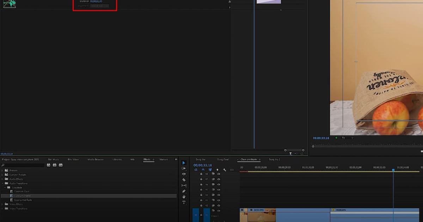Select the Exponential Fade transition

tap(23, 200)
